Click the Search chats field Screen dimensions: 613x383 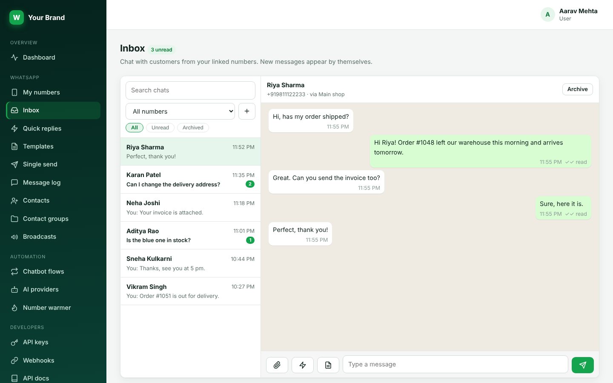tap(190, 90)
